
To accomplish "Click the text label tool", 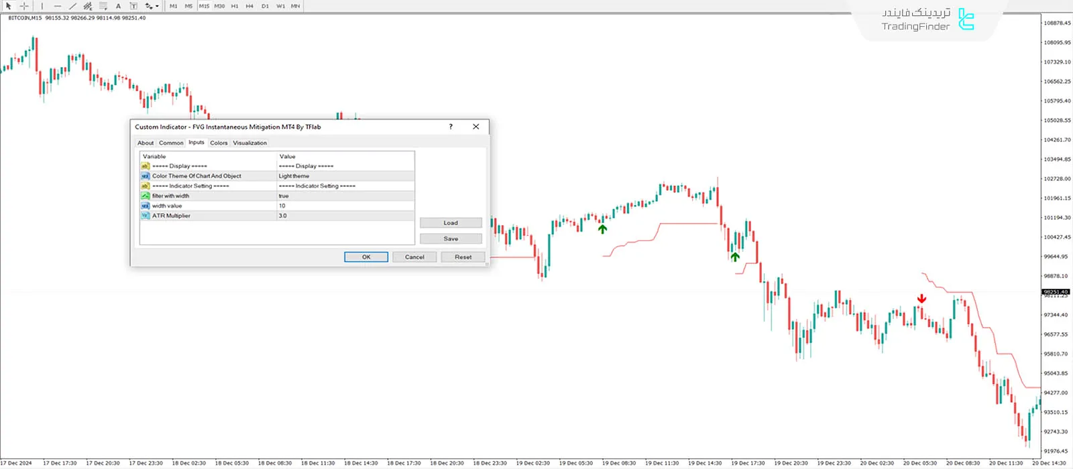I will [133, 6].
